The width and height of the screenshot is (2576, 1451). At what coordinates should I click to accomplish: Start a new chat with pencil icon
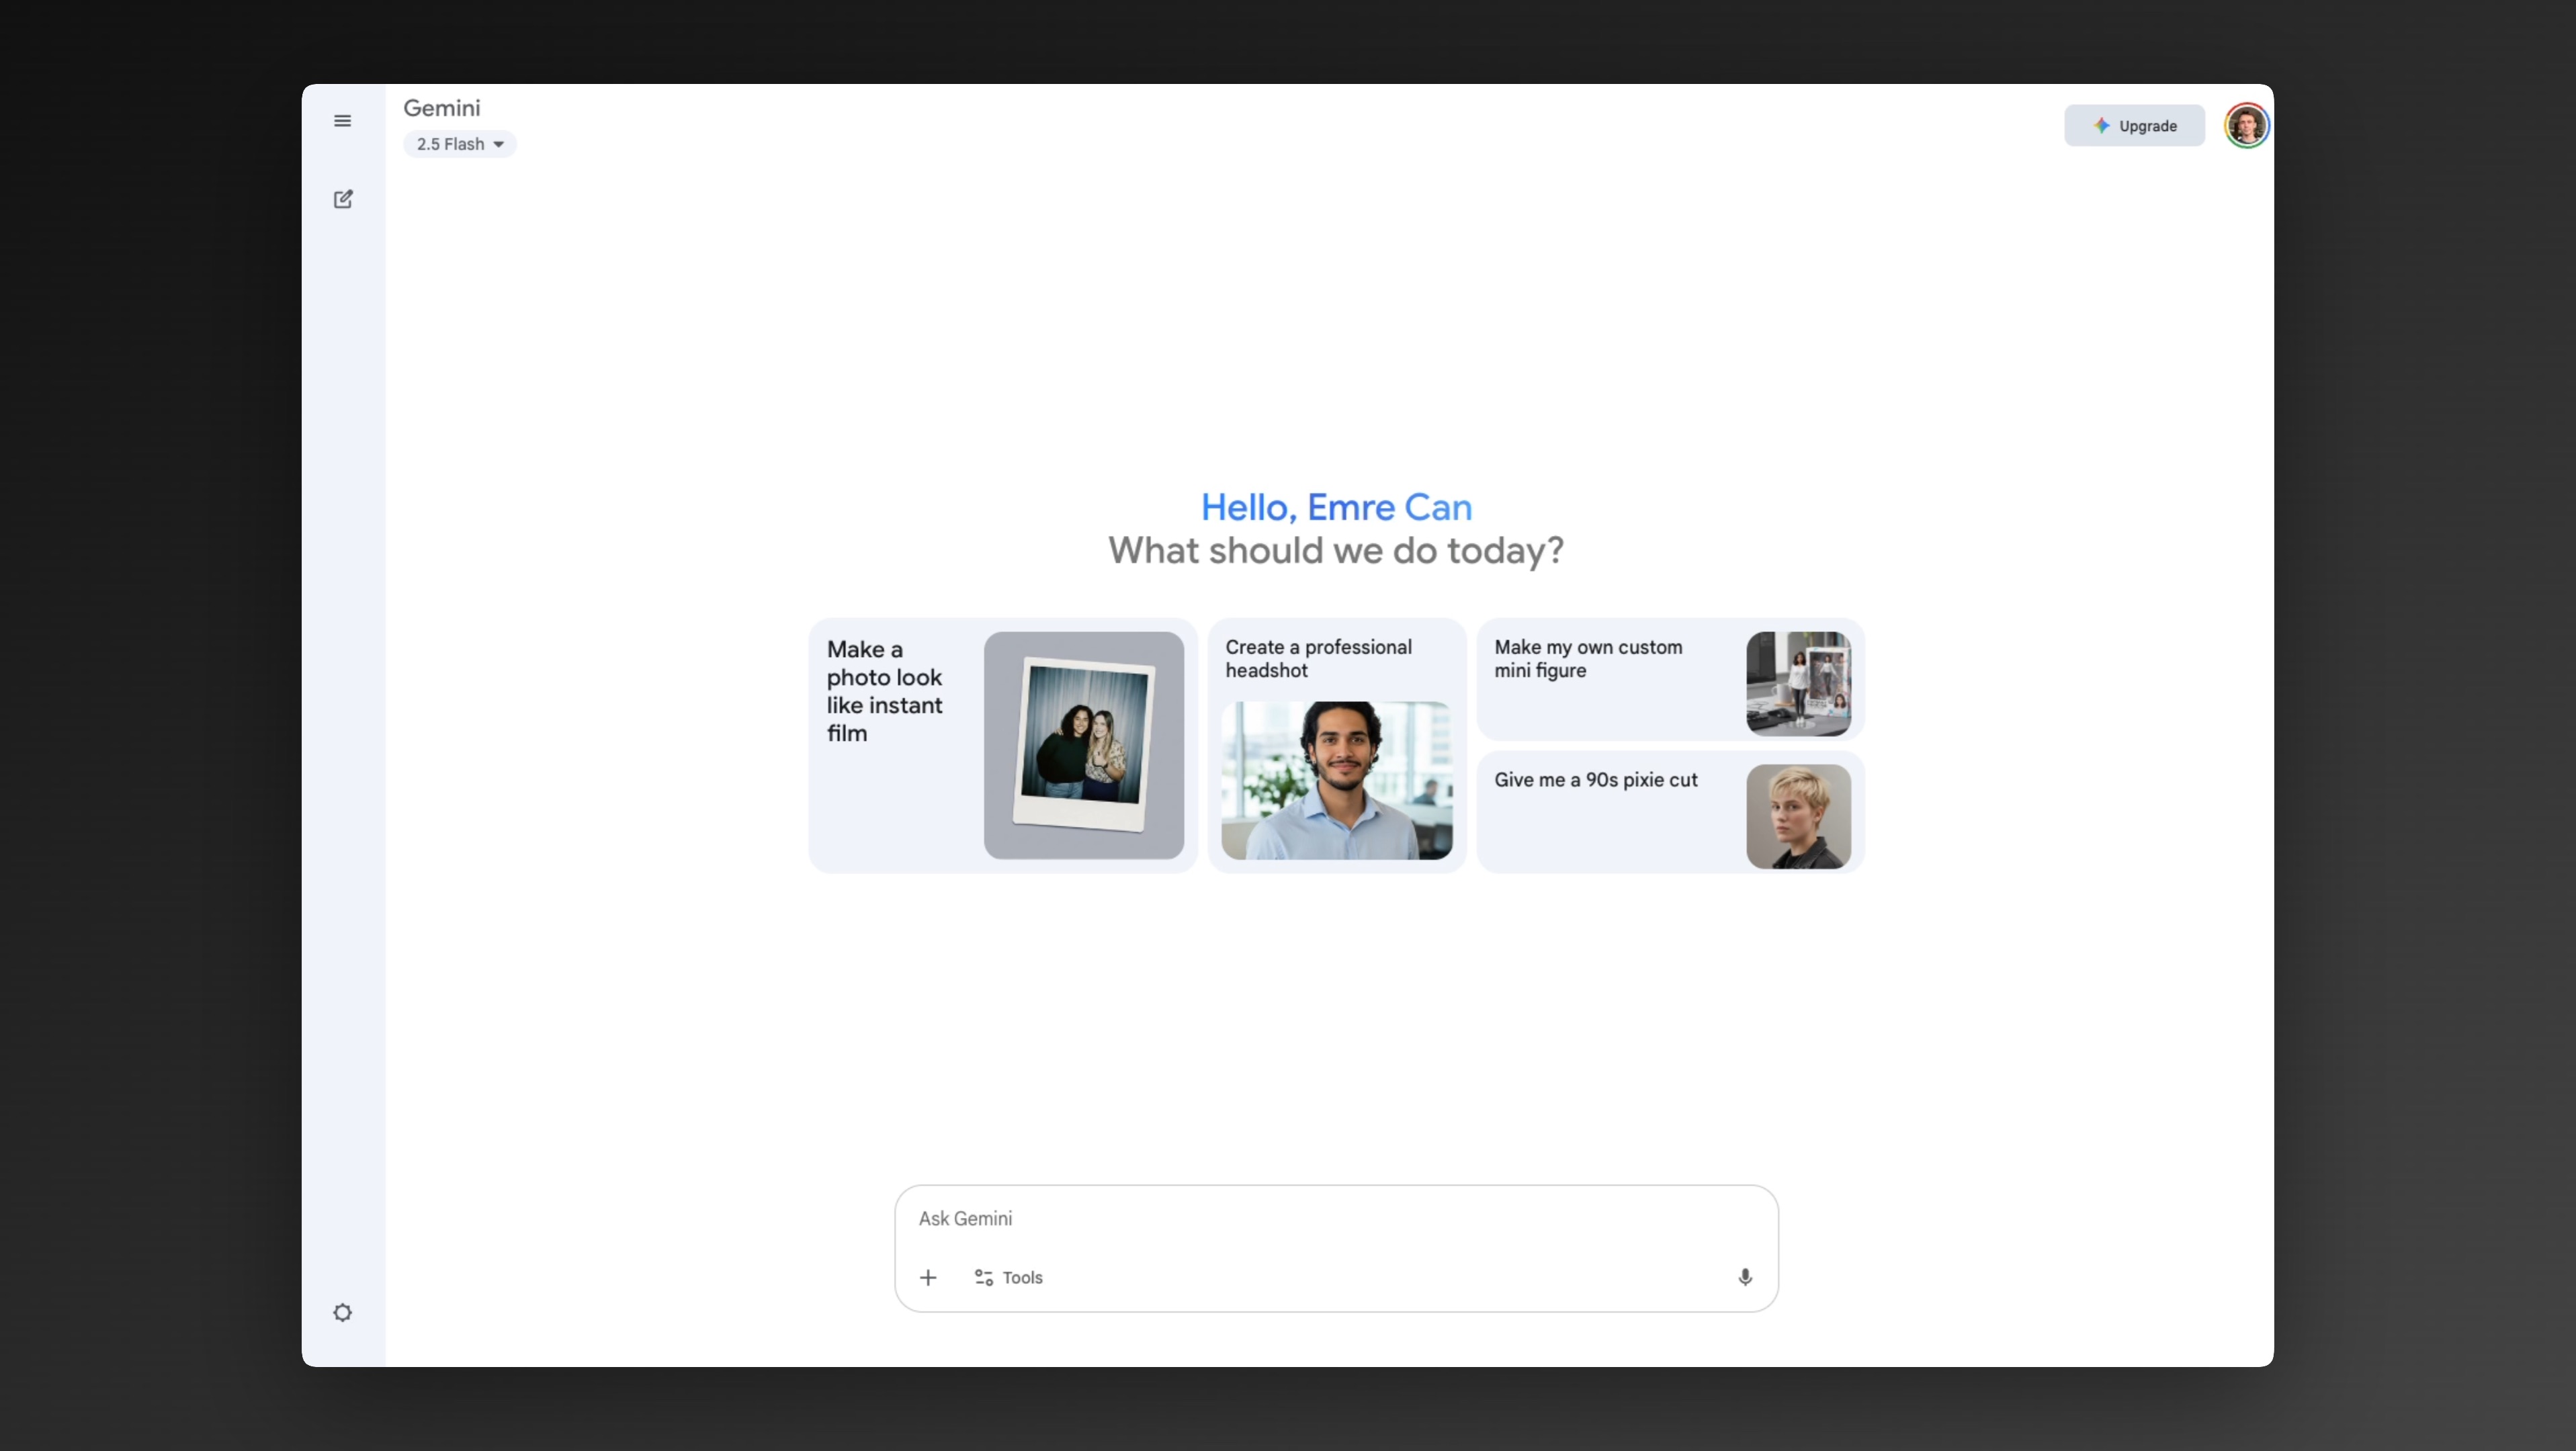[343, 199]
